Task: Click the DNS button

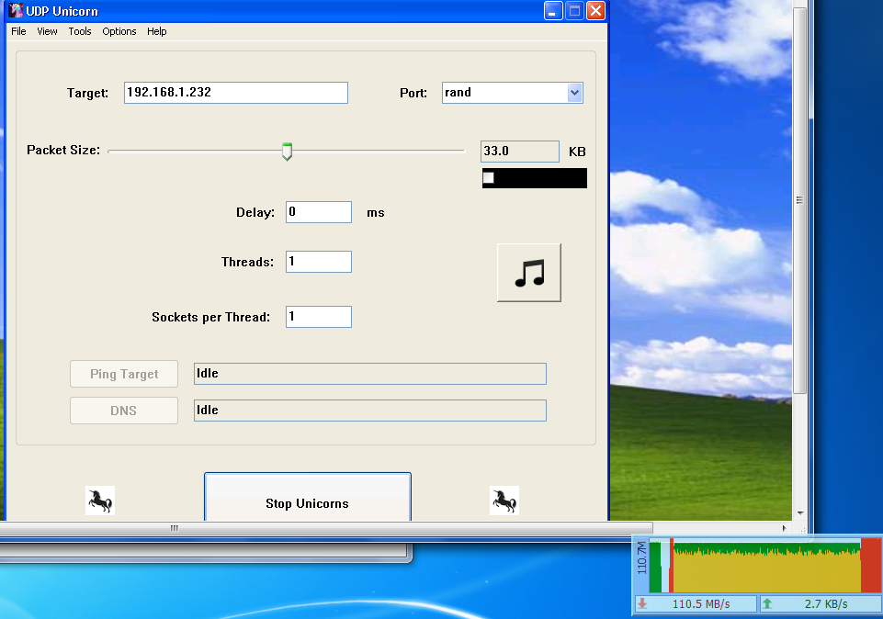Action: point(124,411)
